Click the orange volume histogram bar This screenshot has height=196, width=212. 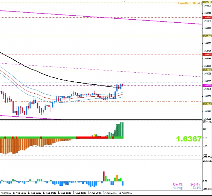[x=117, y=178]
